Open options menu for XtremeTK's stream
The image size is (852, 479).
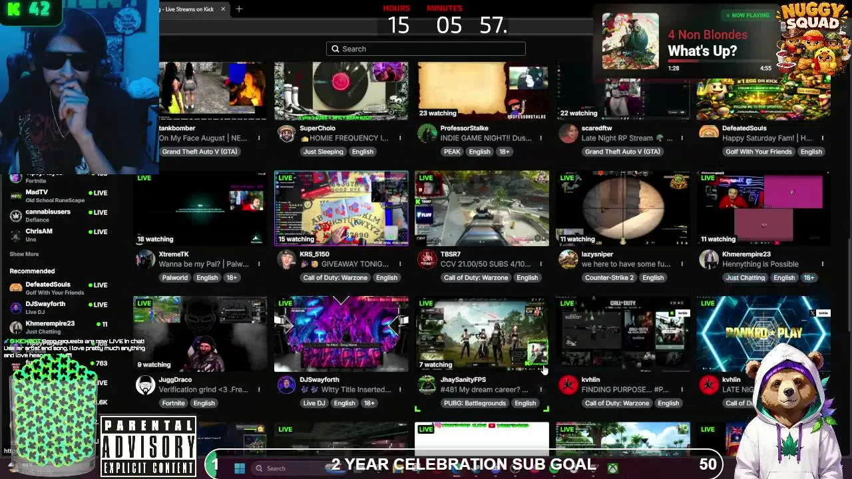(x=259, y=264)
